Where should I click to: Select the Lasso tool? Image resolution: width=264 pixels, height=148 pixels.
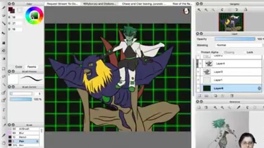pyautogui.click(x=4, y=77)
